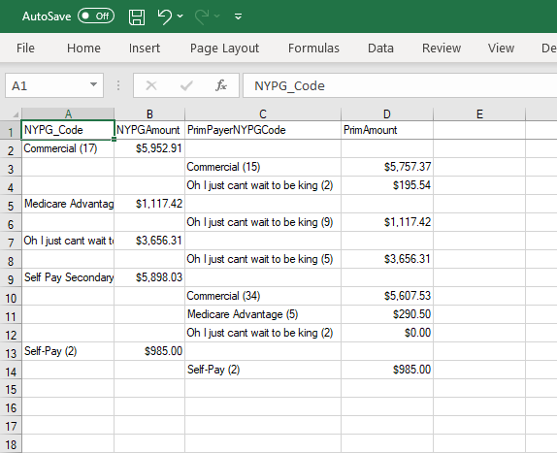Viewport: 557px width, 453px height.
Task: Switch to the Page Layout tab
Action: [224, 49]
